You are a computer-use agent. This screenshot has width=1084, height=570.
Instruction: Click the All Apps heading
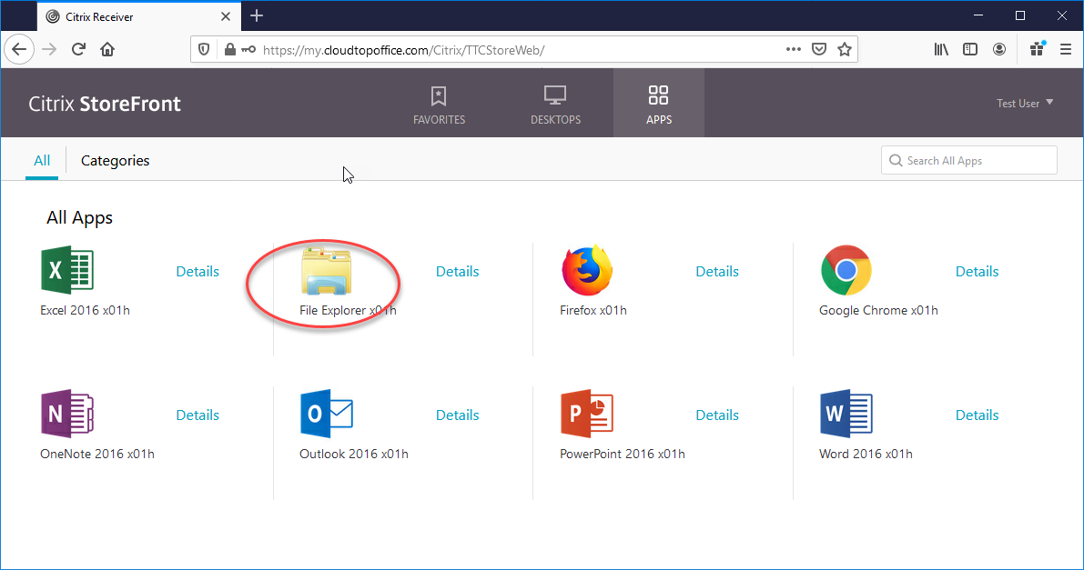click(79, 218)
